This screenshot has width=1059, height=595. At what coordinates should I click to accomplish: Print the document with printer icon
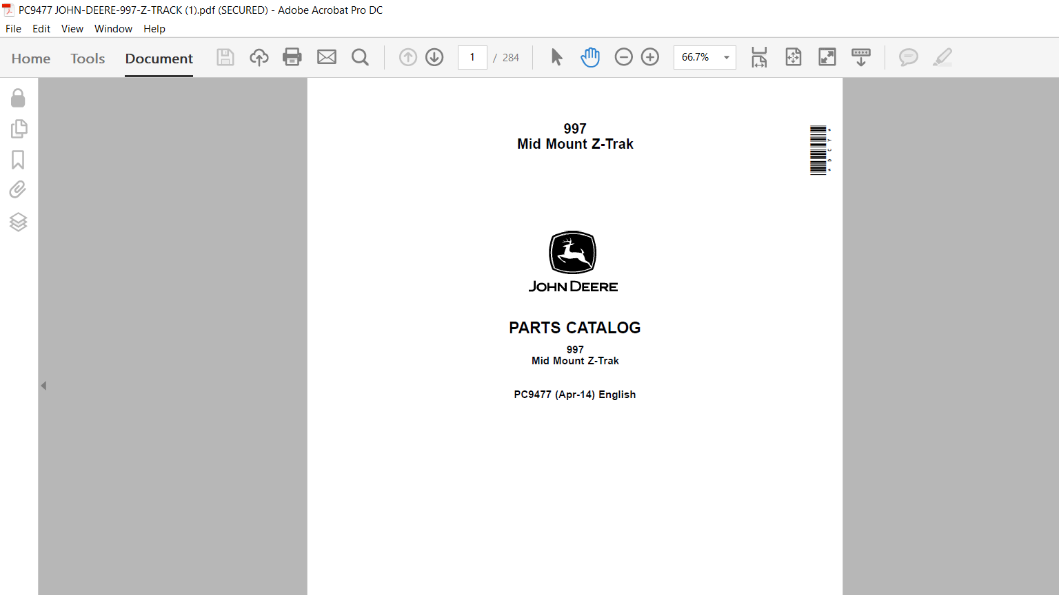pos(292,57)
